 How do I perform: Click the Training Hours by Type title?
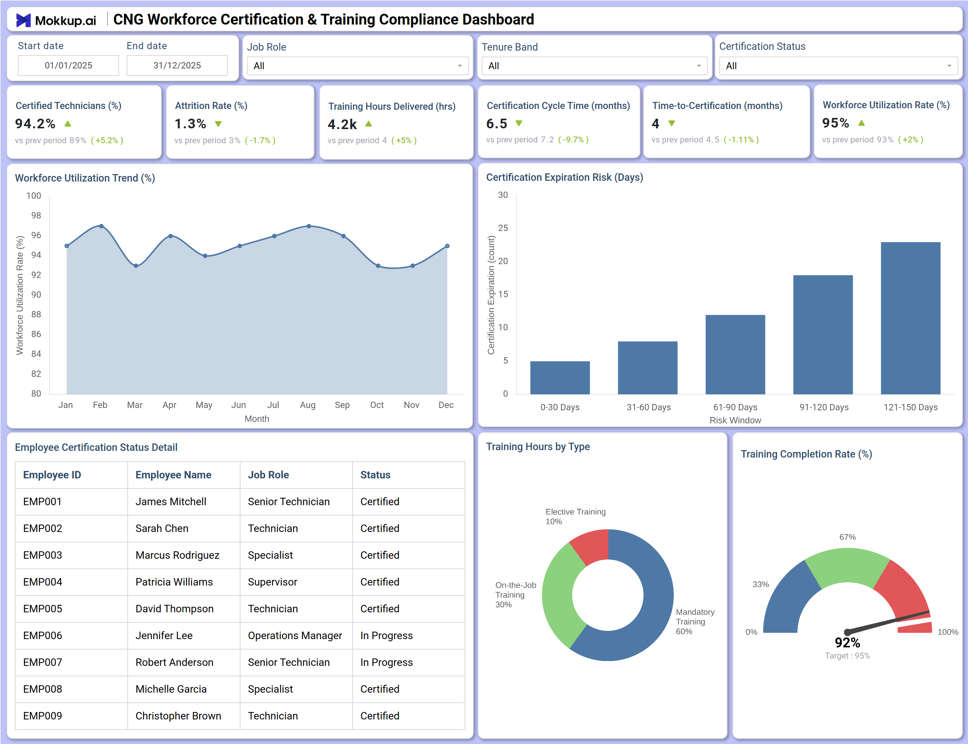[538, 446]
